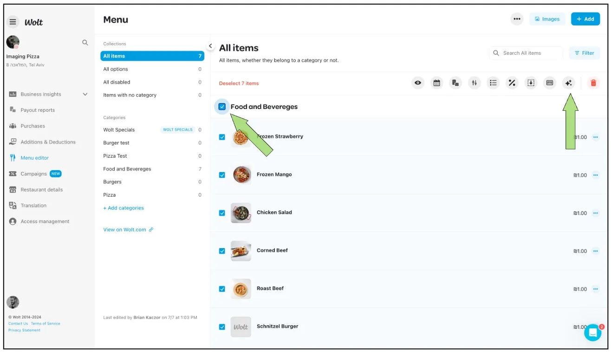This screenshot has height=352, width=611.
Task: Open the Privacy Statement link
Action: [x=24, y=330]
